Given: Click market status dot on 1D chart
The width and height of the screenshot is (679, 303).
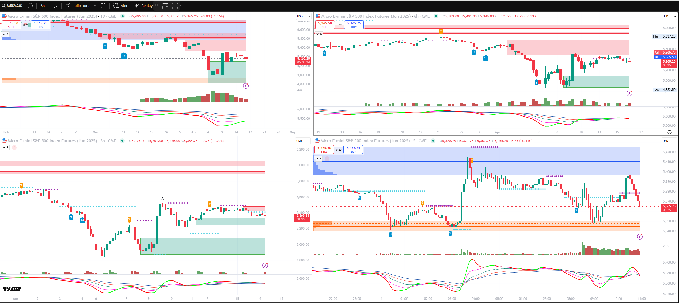Looking at the screenshot, I should [123, 16].
